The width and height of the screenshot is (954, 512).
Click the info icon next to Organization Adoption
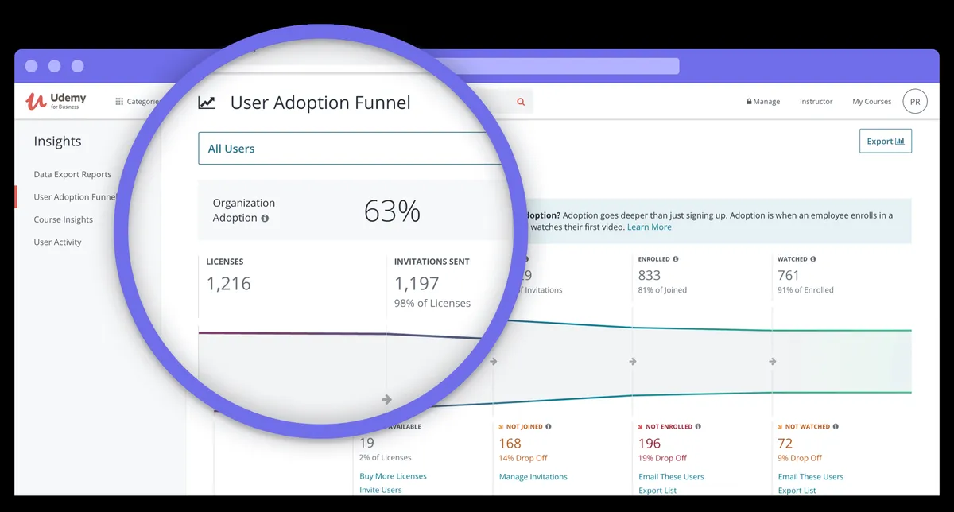265,218
